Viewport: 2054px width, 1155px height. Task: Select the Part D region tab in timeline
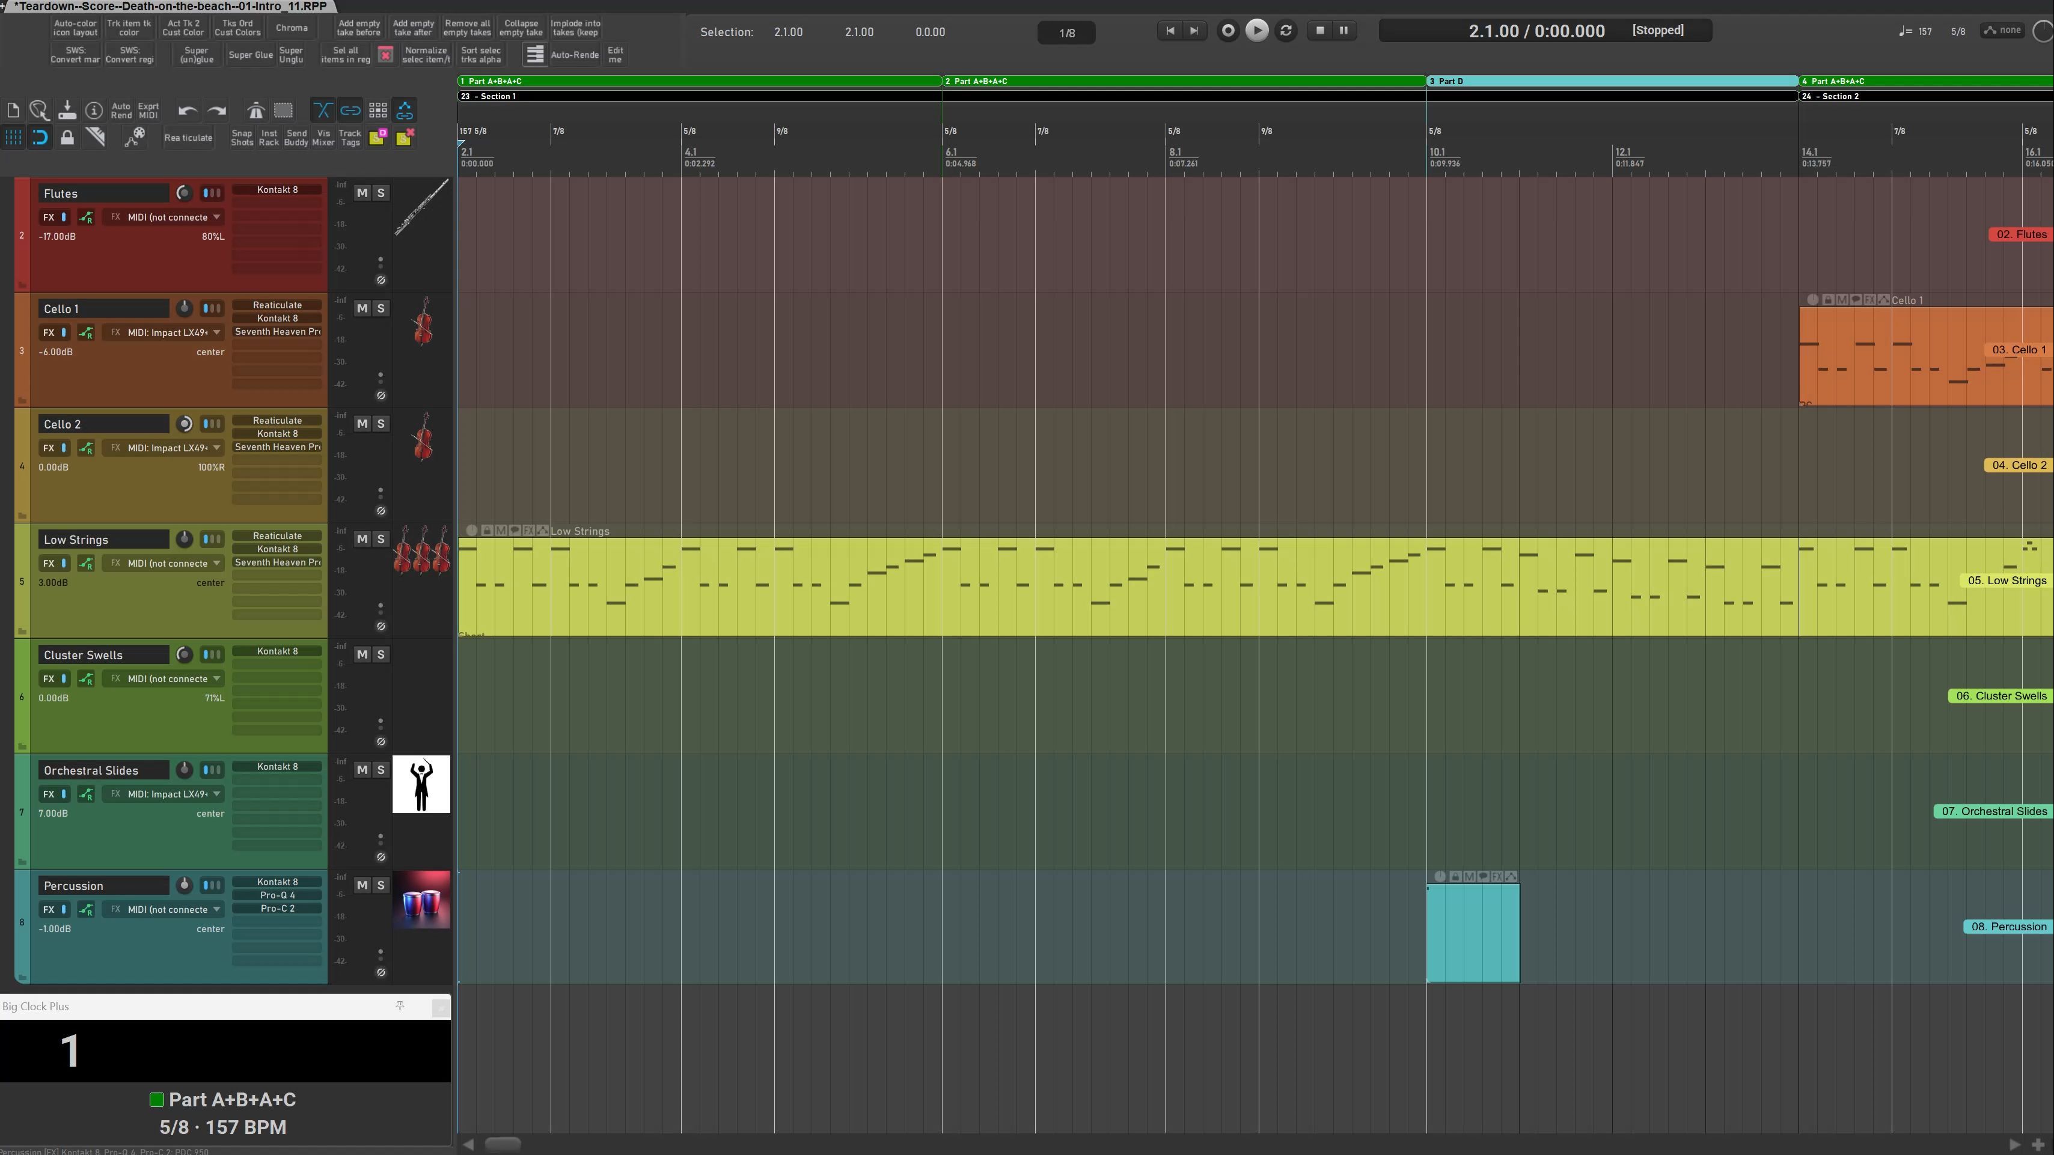[x=1612, y=81]
